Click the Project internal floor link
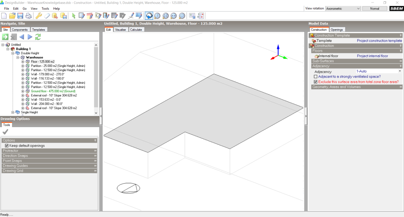The image size is (404, 217). click(372, 56)
